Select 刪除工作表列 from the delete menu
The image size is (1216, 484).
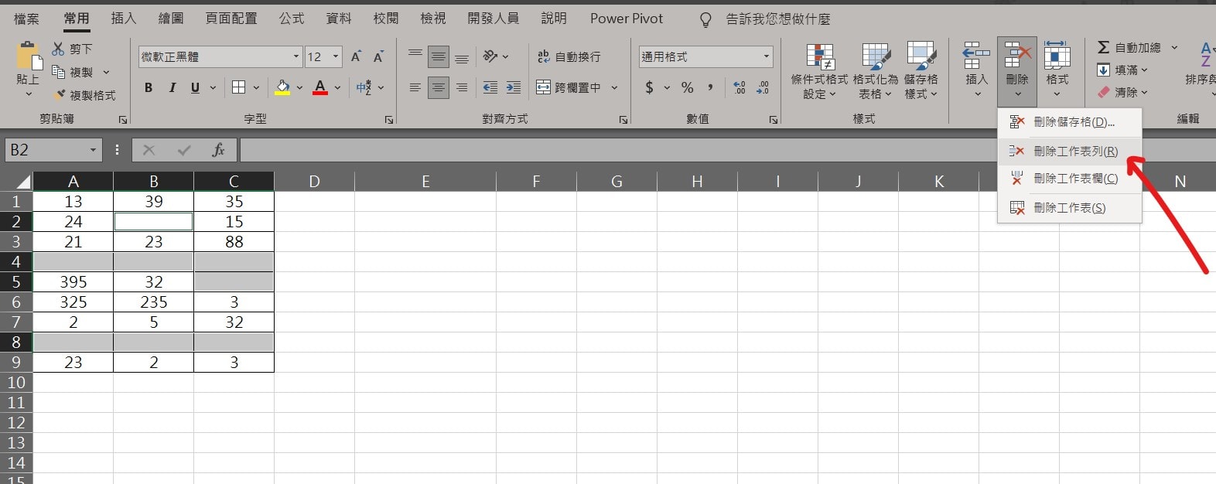coord(1074,152)
